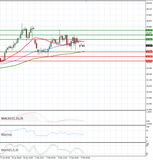
Task: Select the RSI(14) indicator label
Action: click(7, 135)
